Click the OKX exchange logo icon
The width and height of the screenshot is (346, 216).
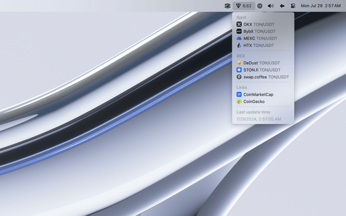tap(239, 24)
